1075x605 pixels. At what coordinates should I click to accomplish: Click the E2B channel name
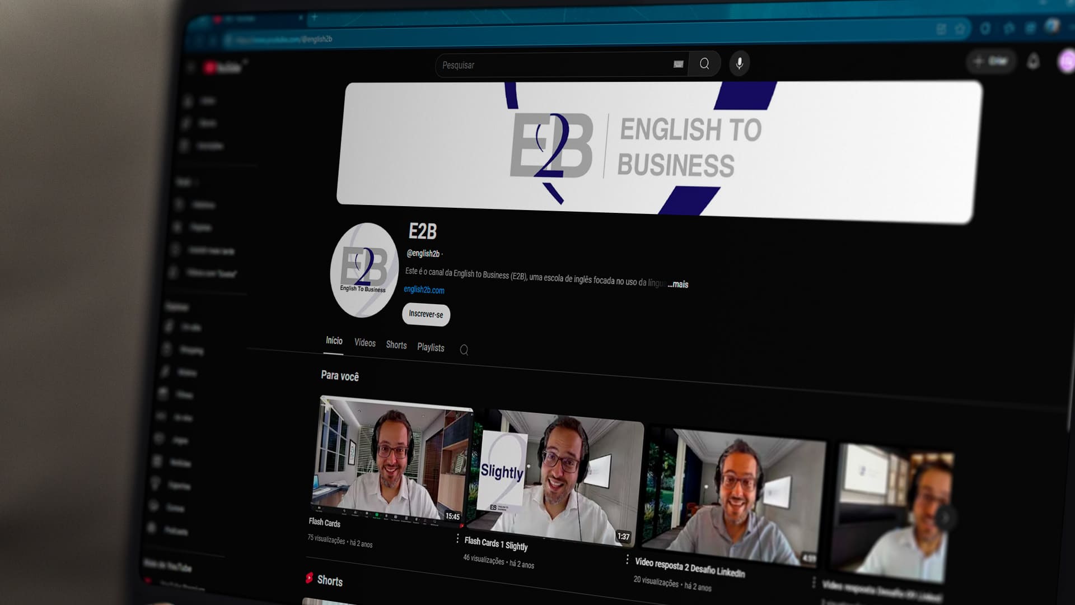click(x=423, y=231)
